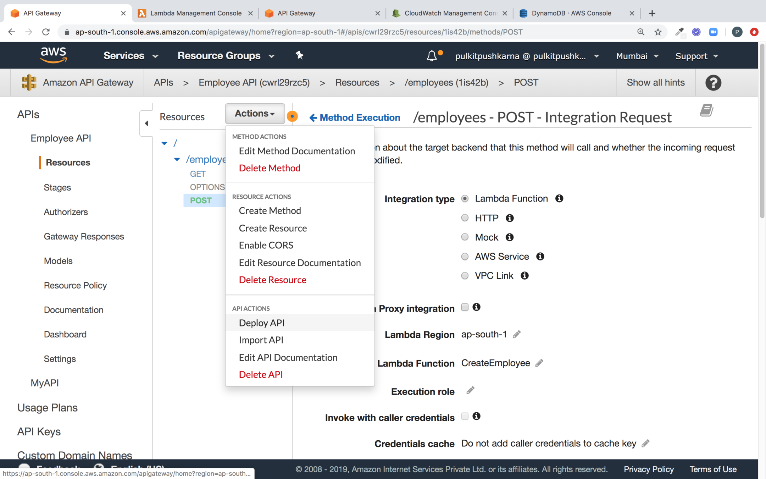Image resolution: width=766 pixels, height=479 pixels.
Task: Click the AWS logo home icon
Action: point(54,55)
